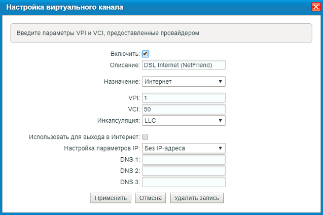Close the Настройка виртуального канала dialog
The image size is (323, 215).
click(315, 7)
